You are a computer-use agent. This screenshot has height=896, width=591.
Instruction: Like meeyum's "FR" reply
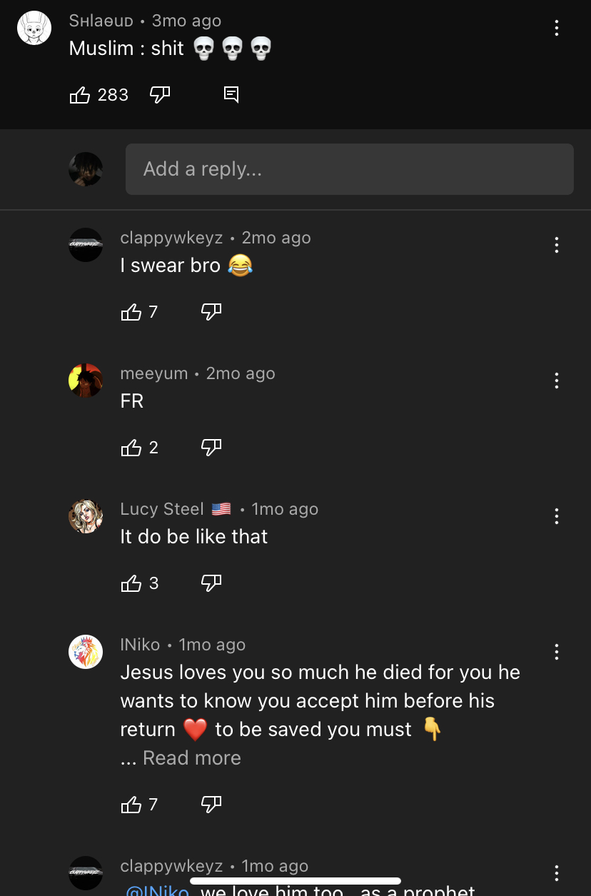pyautogui.click(x=131, y=448)
